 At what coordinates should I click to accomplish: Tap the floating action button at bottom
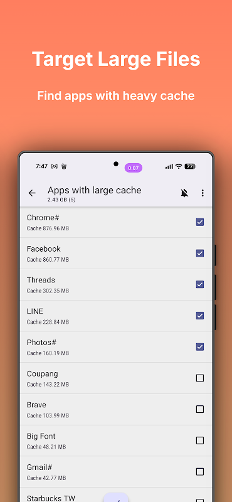click(x=116, y=498)
